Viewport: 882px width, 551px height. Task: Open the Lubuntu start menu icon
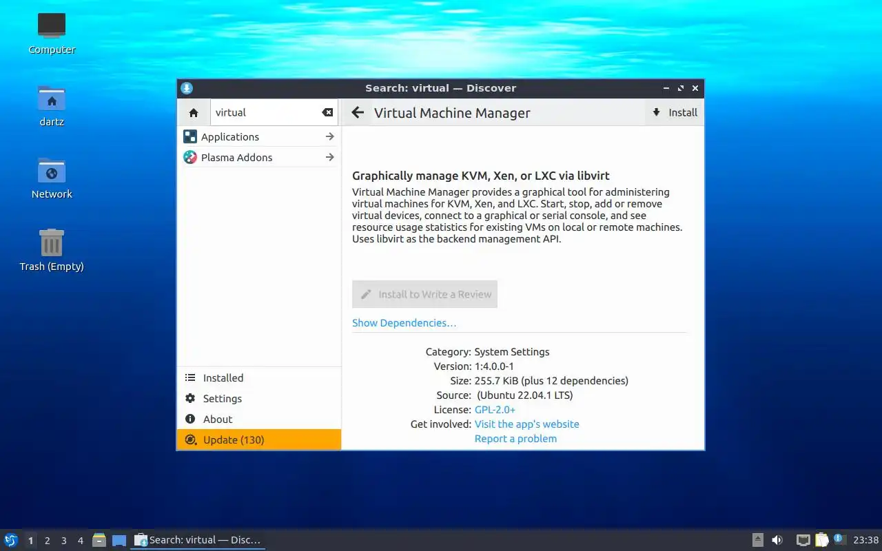[x=11, y=540]
